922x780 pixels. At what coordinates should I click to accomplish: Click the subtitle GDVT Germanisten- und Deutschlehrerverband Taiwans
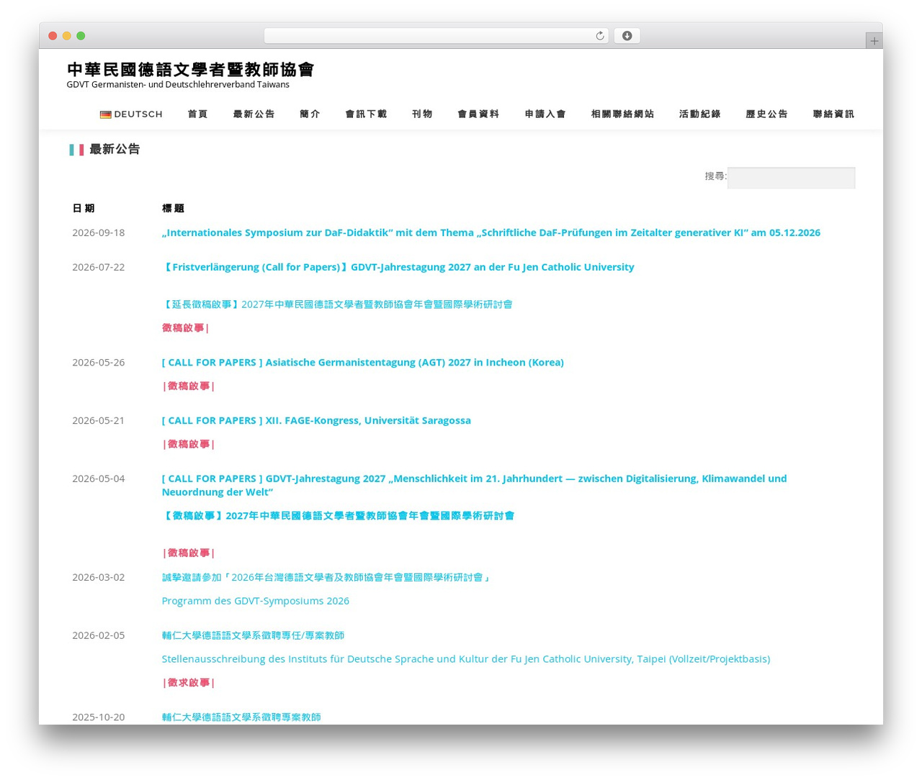[x=178, y=85]
